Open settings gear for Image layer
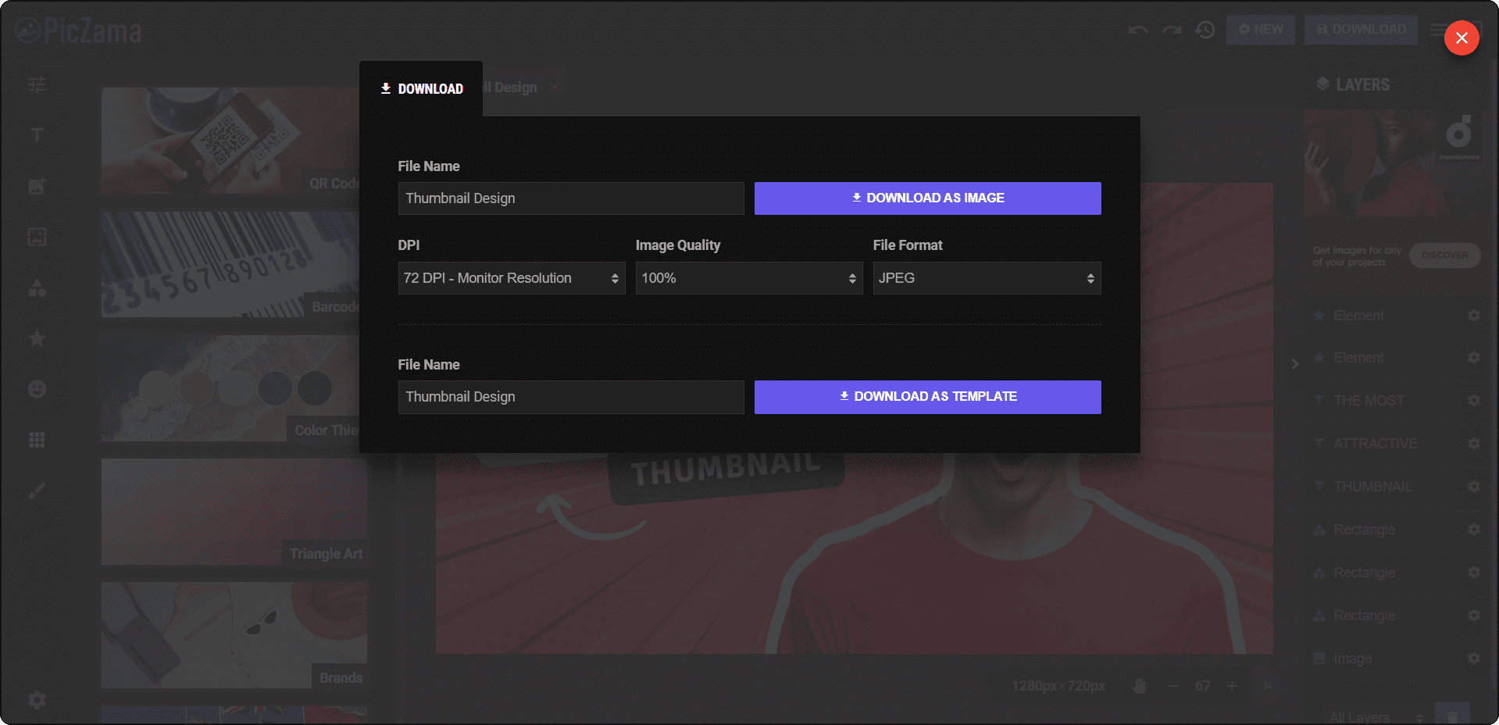The width and height of the screenshot is (1499, 725). point(1473,659)
